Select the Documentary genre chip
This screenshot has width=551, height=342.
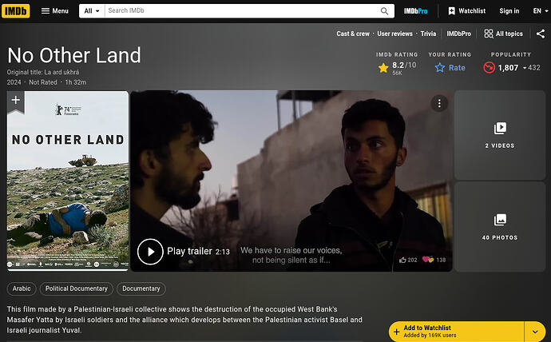click(141, 288)
